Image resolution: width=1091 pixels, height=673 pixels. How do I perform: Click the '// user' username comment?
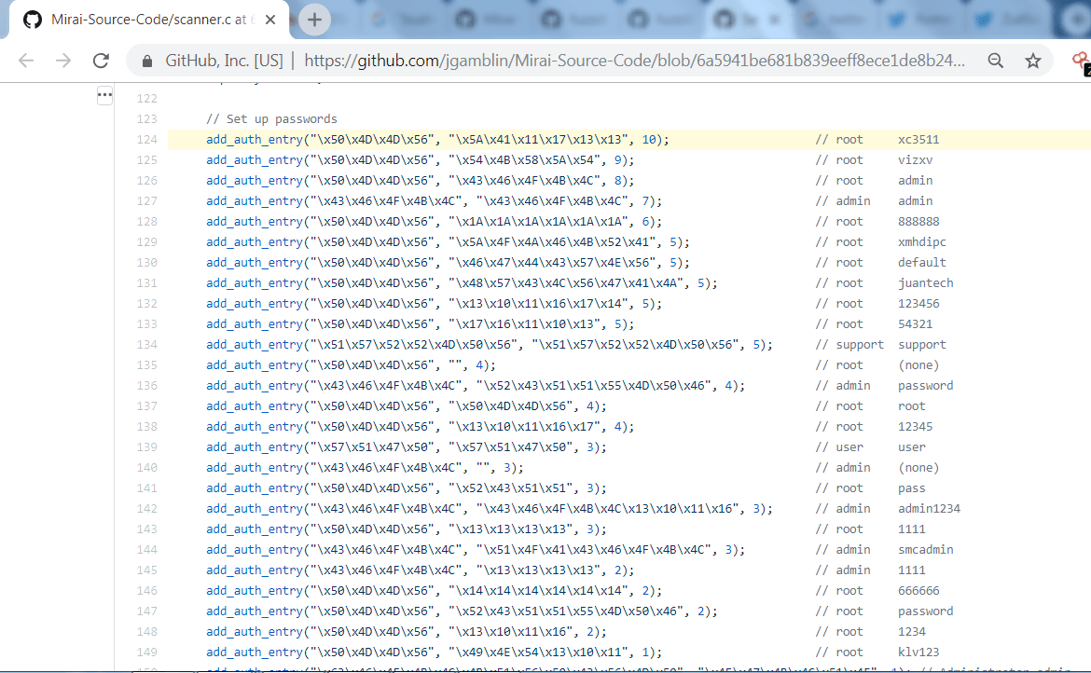(839, 447)
